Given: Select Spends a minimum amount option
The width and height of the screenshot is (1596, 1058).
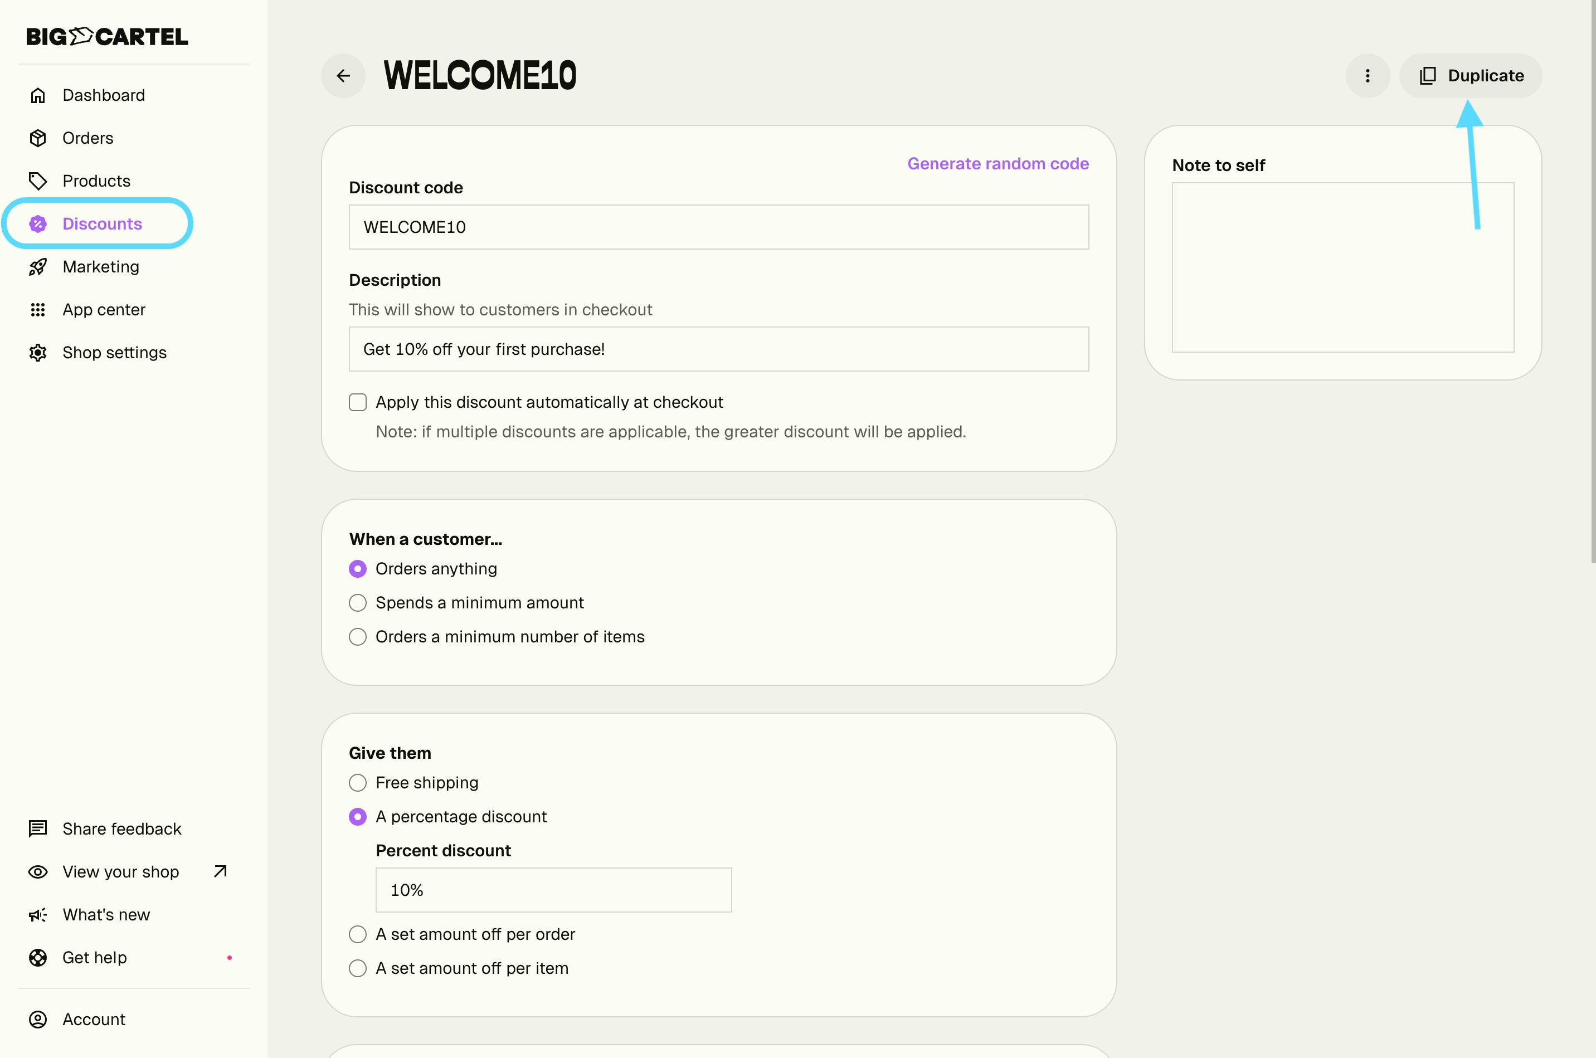Looking at the screenshot, I should 358,603.
